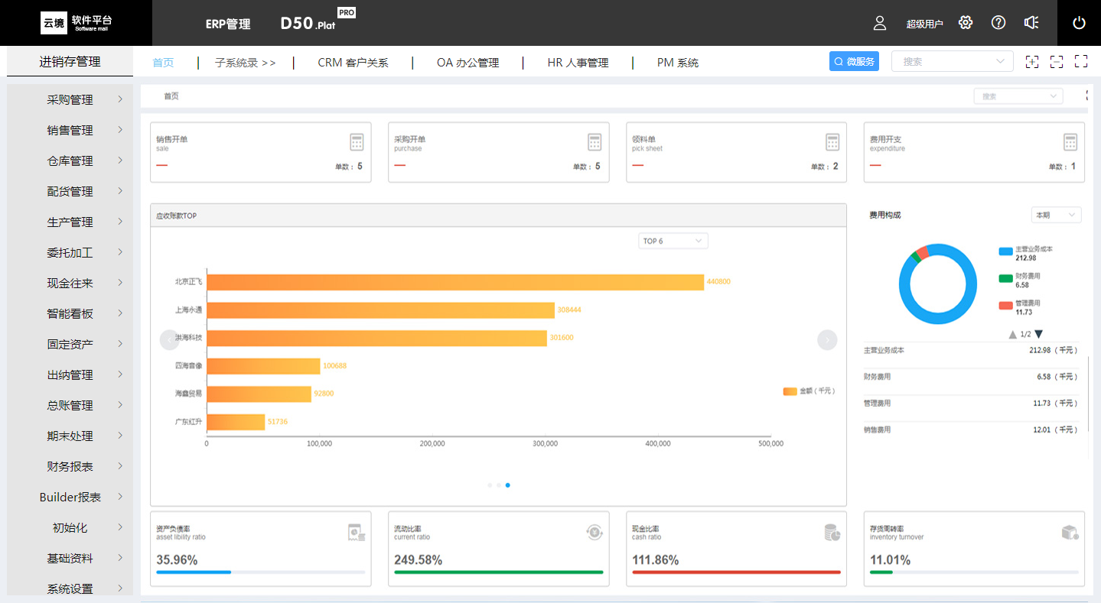Toggle fullscreen with the frame icon
Screen dimensions: 1101x603
(1081, 62)
